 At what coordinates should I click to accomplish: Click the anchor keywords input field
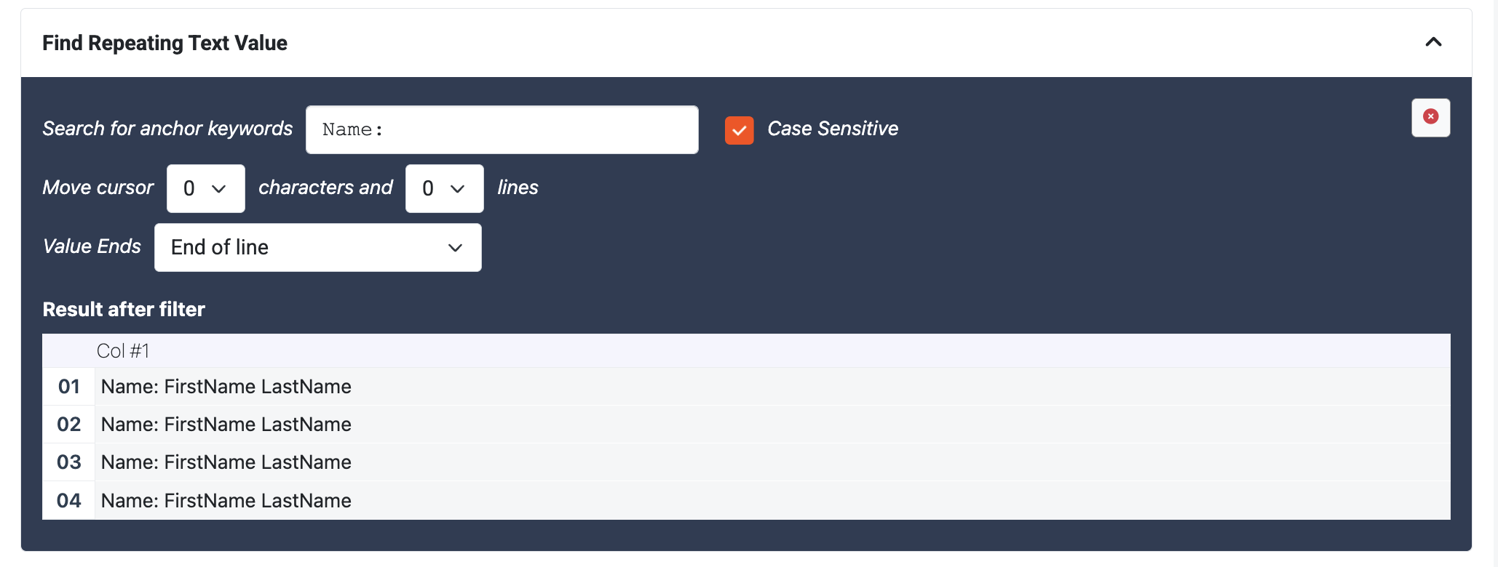click(502, 130)
